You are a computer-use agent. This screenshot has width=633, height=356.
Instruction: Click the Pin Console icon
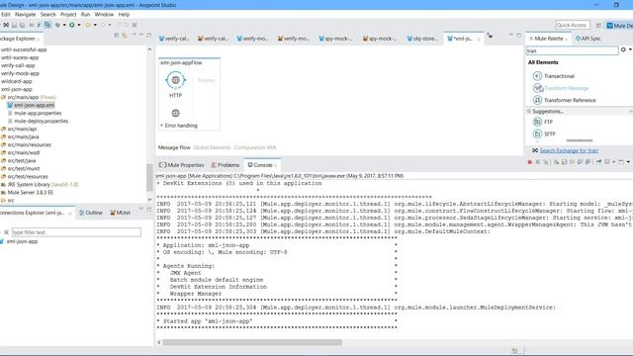(x=598, y=162)
